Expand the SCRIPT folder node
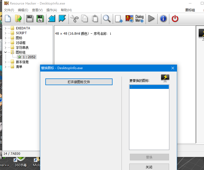Image resolution: width=204 pixels, height=170 pixels. tap(6, 33)
